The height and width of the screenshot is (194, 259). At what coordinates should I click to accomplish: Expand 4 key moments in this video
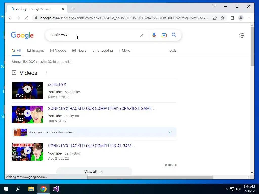pos(94,132)
